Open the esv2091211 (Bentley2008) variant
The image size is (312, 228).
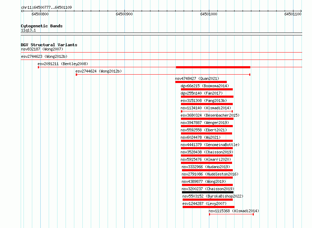[x=63, y=64]
